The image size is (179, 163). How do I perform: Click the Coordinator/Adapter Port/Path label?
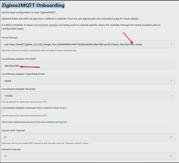click(19, 59)
